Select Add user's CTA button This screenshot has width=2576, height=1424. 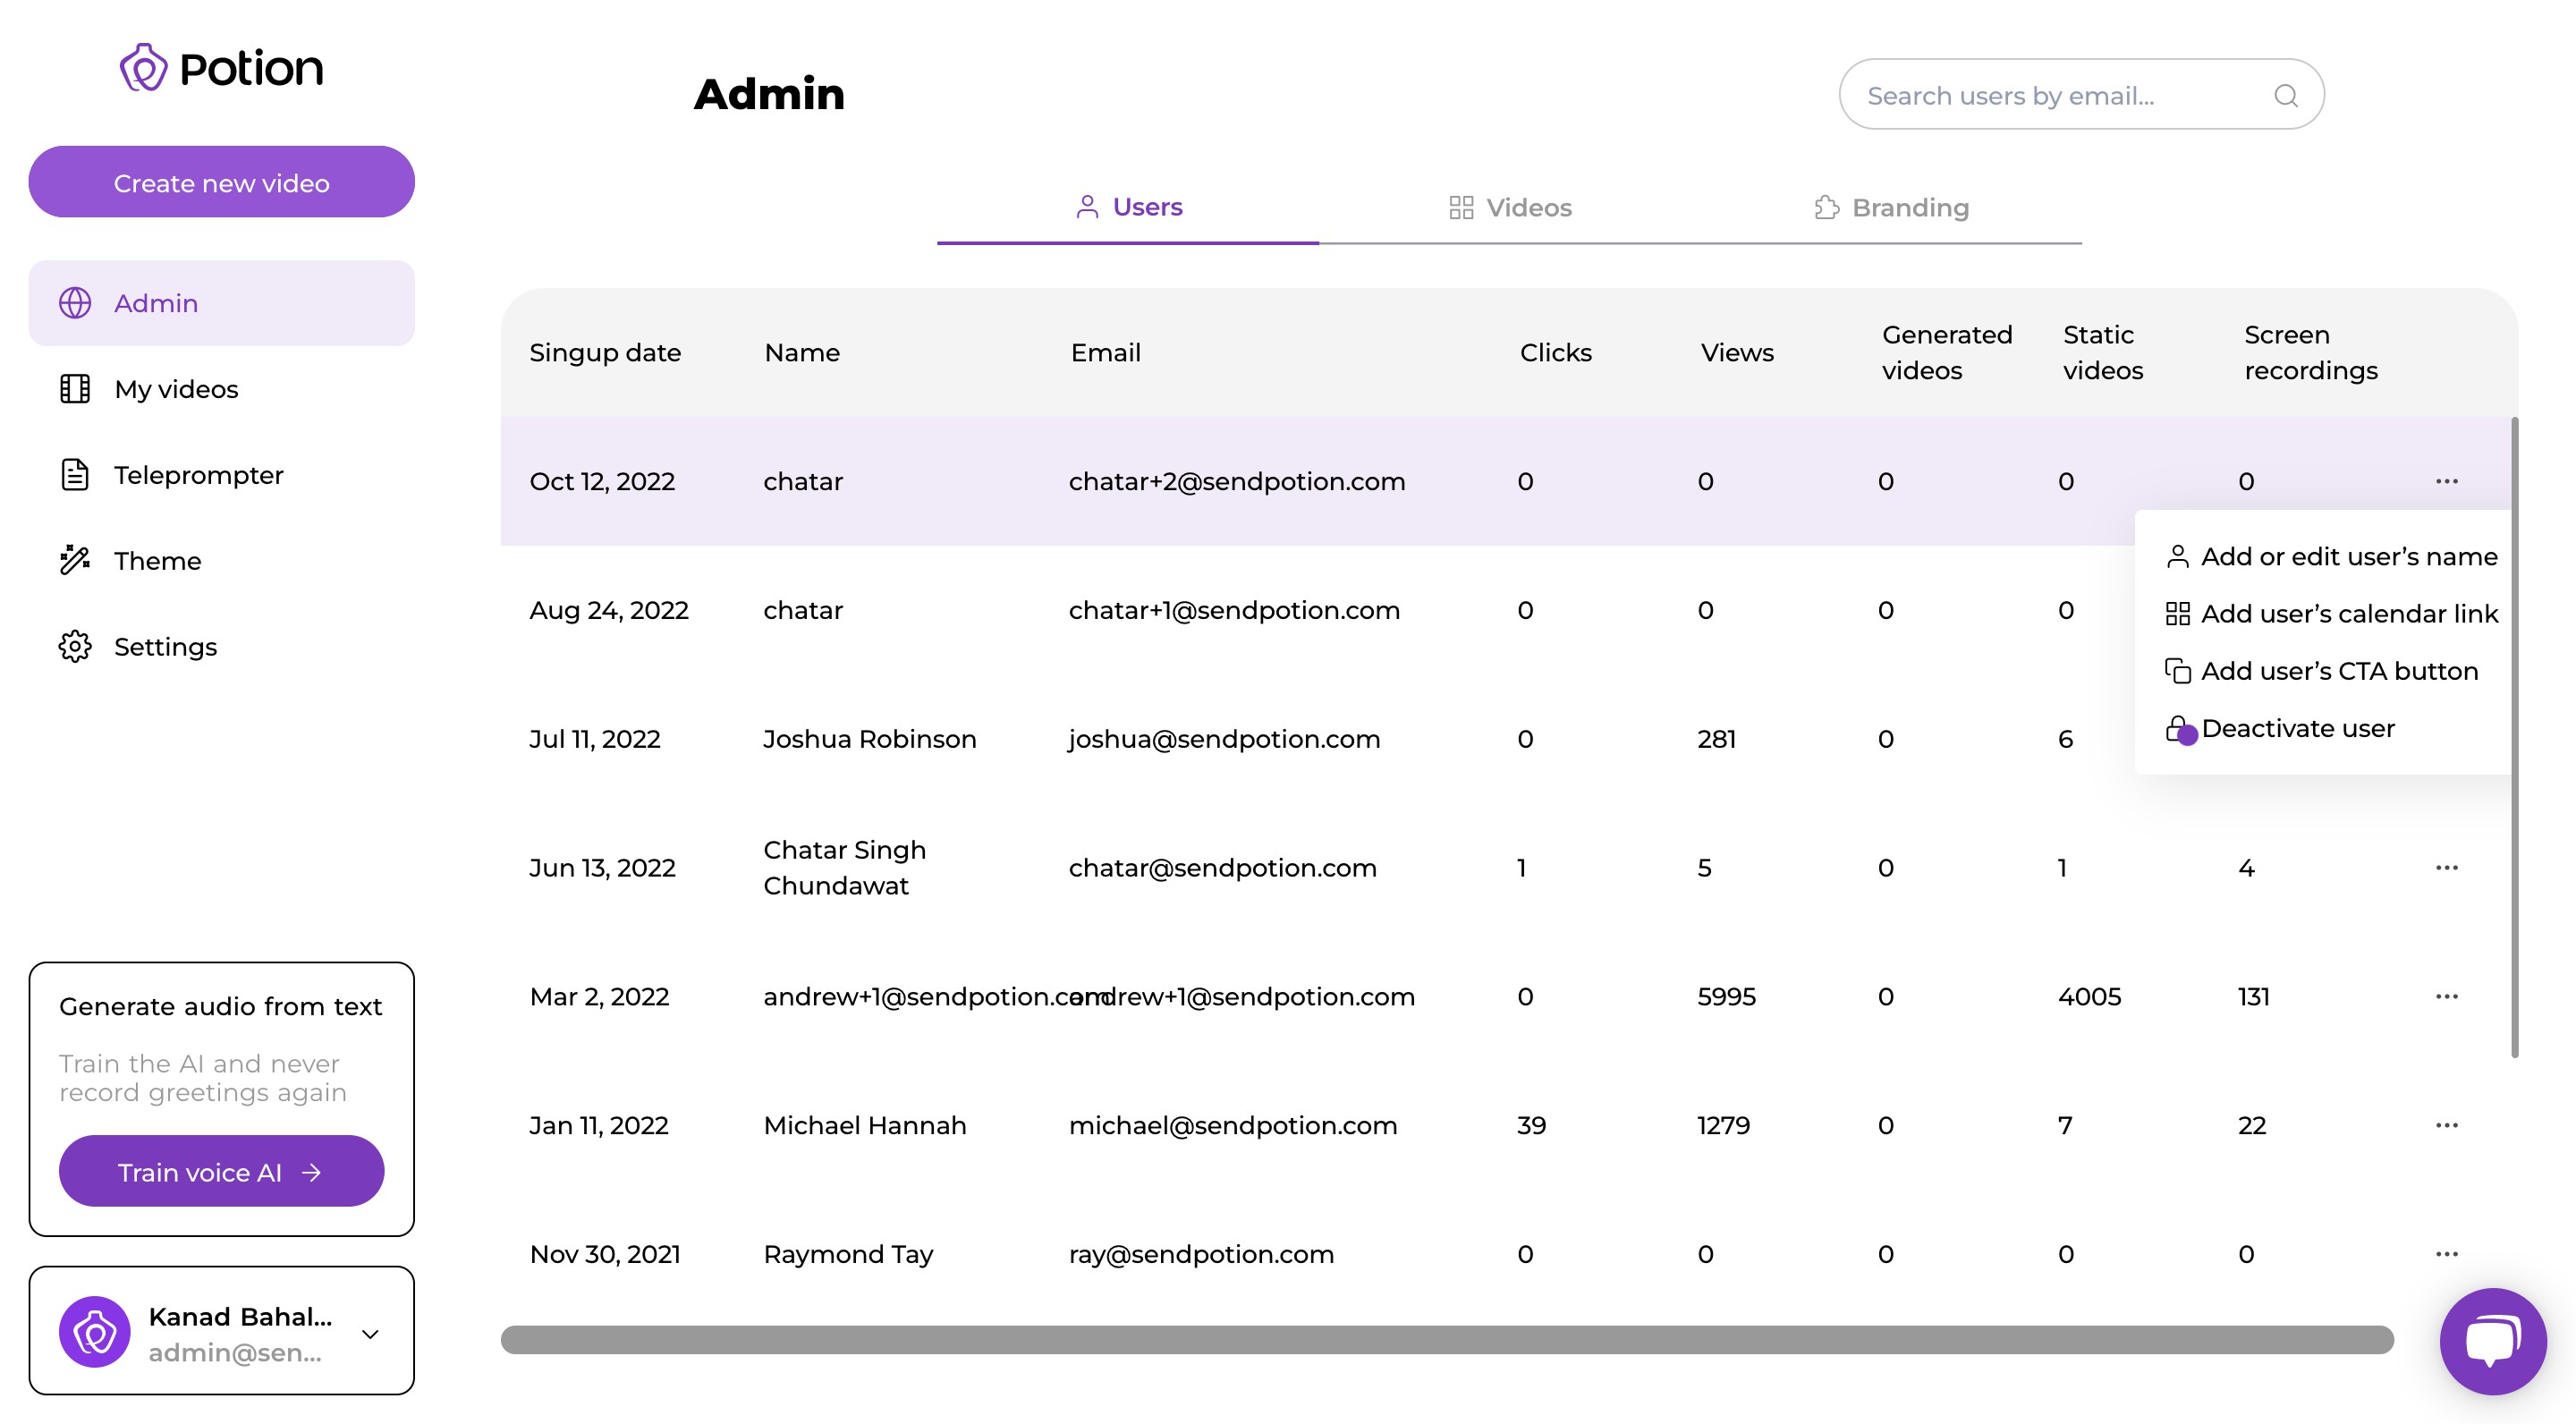click(x=2320, y=671)
